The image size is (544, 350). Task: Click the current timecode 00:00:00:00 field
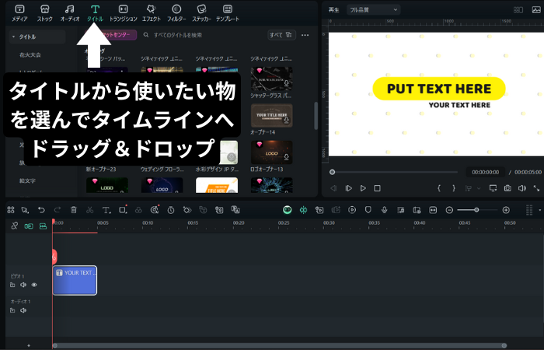coord(486,172)
